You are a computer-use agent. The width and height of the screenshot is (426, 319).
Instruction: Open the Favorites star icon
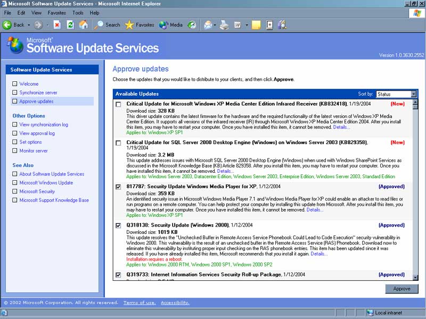(x=129, y=25)
